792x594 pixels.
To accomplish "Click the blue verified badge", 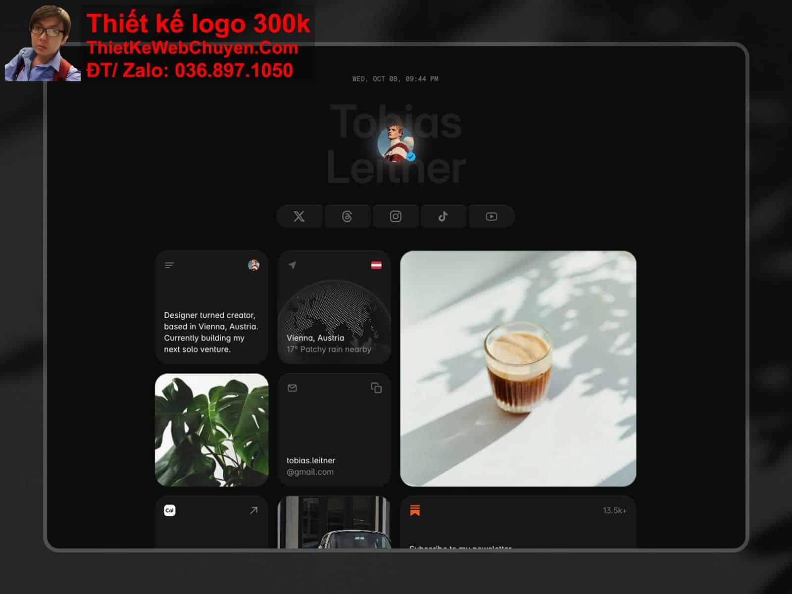I will [410, 157].
